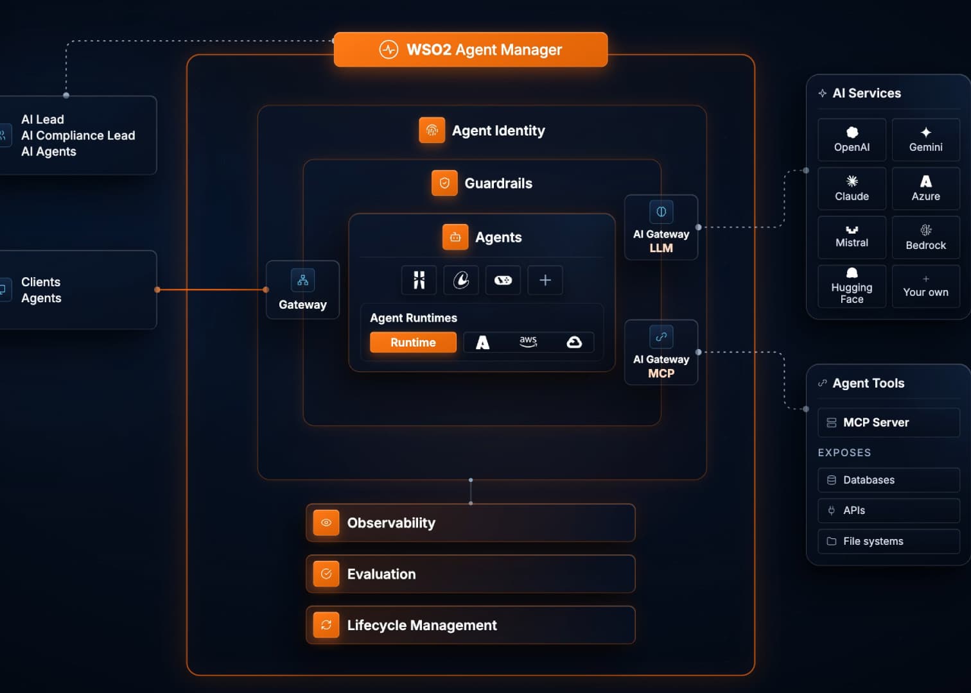Click the Agents heading in center box
Screen dimensions: 971x693
[x=498, y=237]
